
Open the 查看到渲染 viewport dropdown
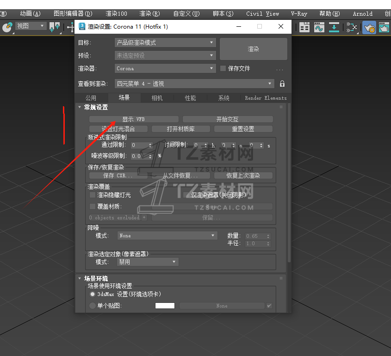coord(194,84)
